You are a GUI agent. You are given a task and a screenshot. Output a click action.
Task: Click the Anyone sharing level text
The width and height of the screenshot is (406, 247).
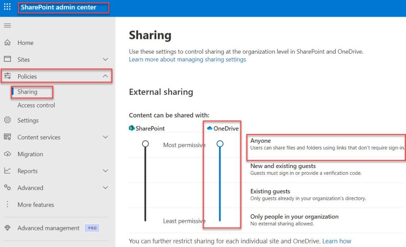[260, 141]
